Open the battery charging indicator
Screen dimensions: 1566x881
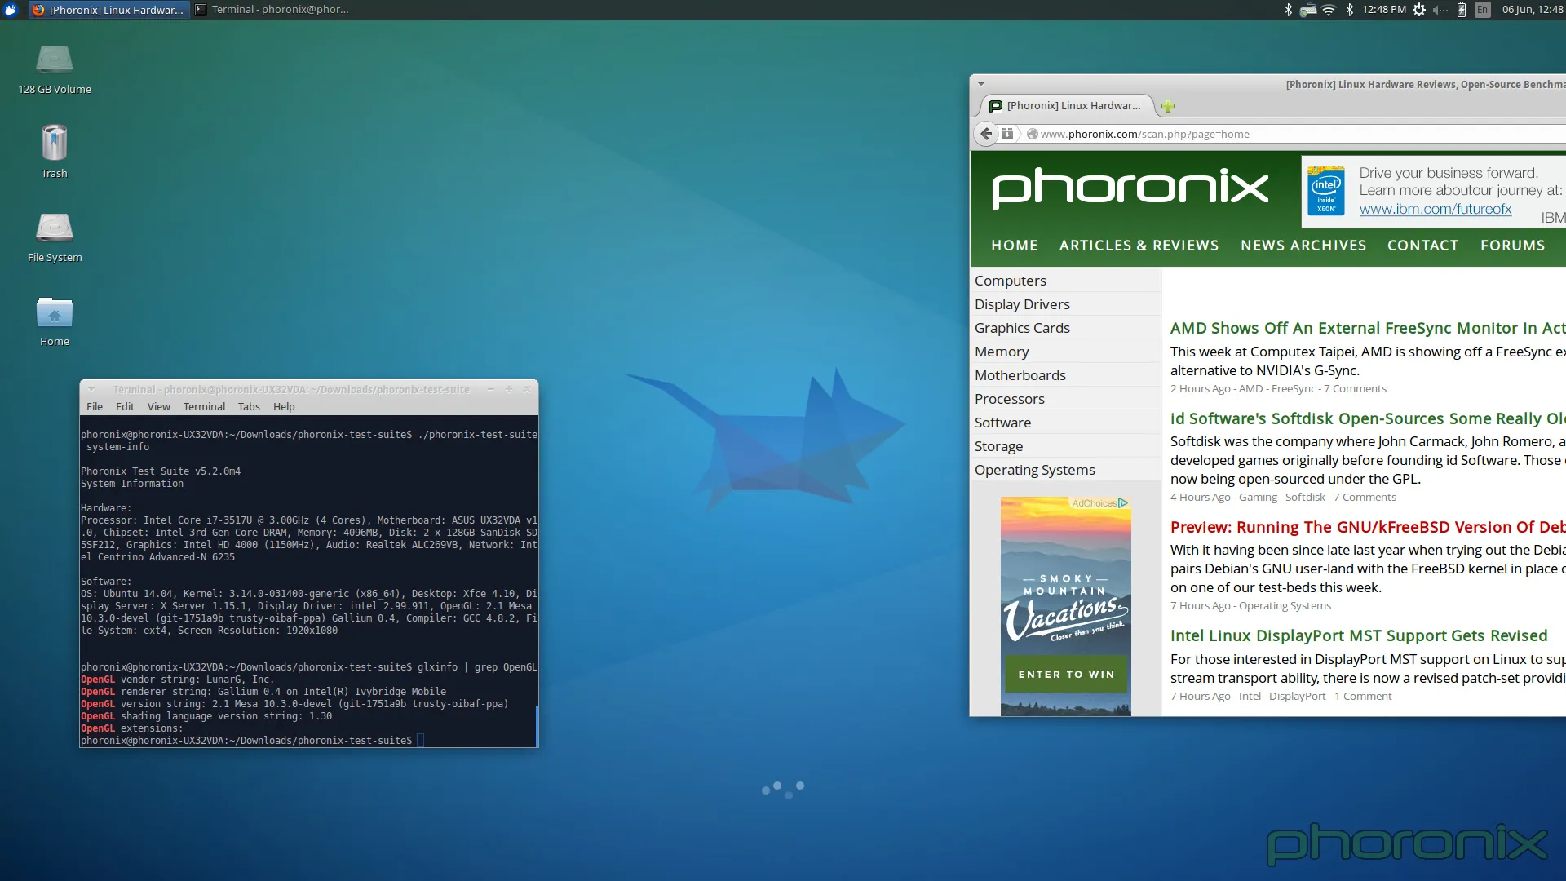coord(1462,10)
